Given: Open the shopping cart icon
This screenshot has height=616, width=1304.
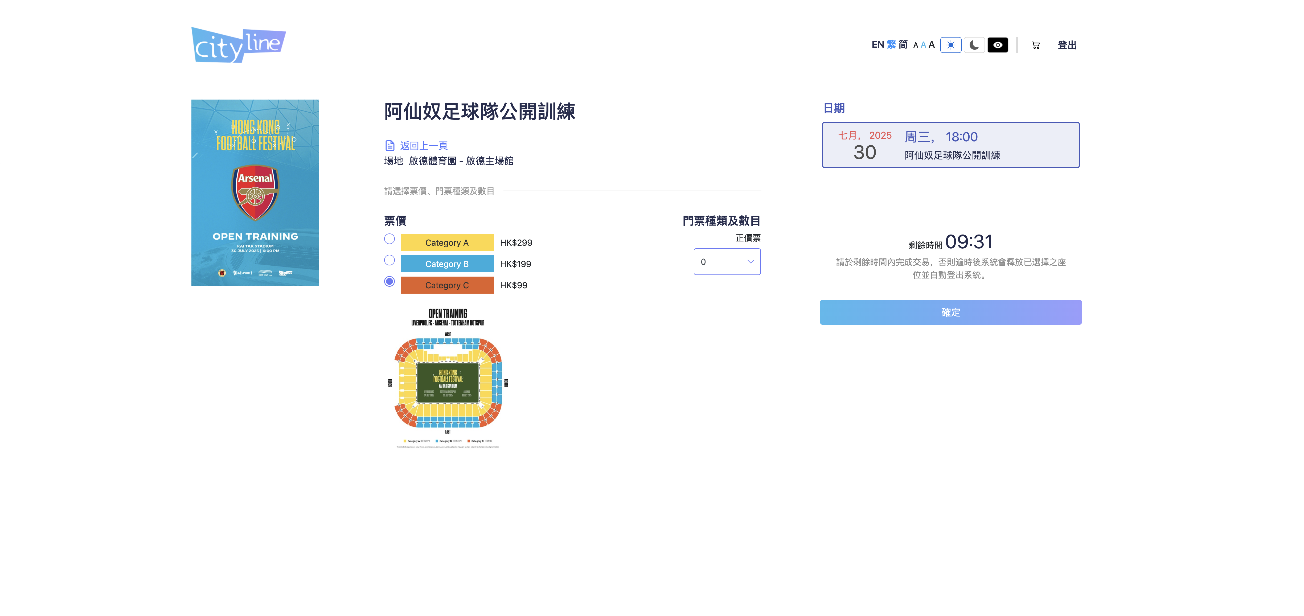Looking at the screenshot, I should coord(1036,45).
